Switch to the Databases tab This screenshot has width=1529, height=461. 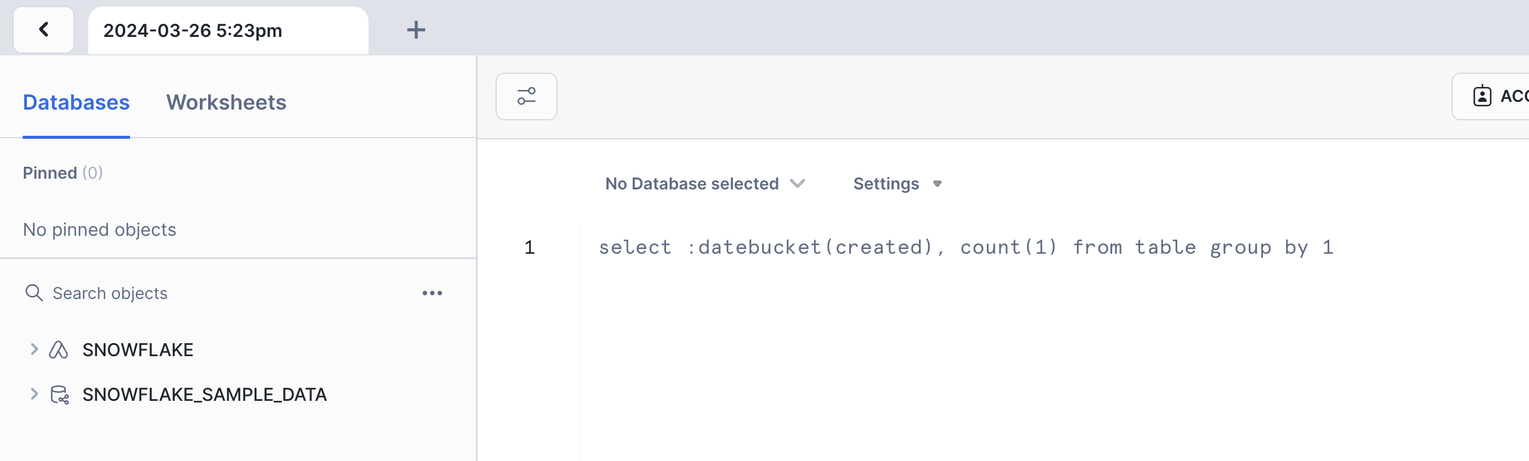point(76,102)
